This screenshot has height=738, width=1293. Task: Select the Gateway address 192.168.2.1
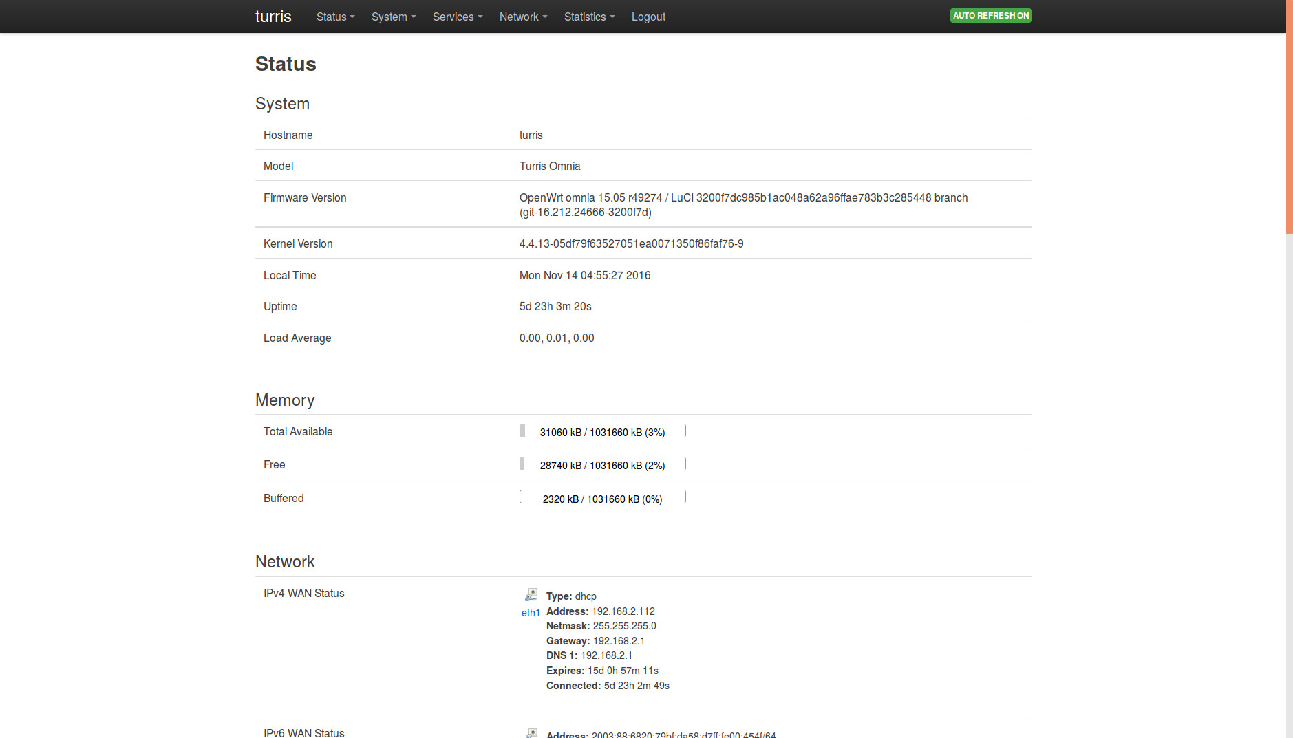(x=619, y=640)
